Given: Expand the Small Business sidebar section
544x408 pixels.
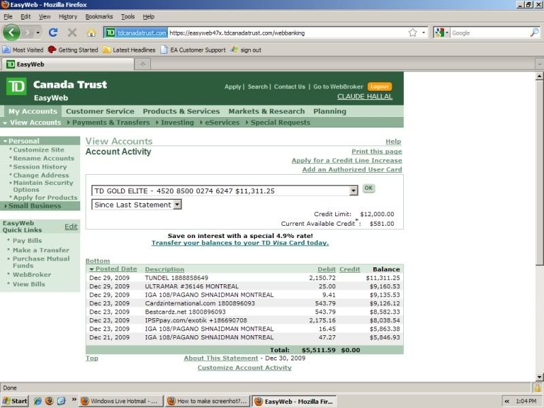Looking at the screenshot, I should pos(40,206).
